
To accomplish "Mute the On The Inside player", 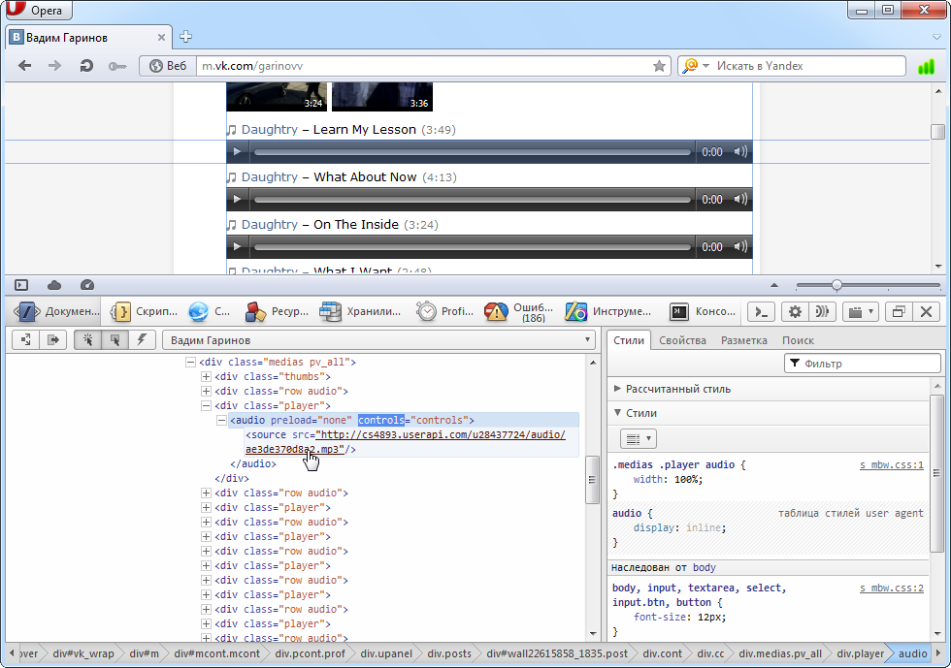I will click(x=739, y=246).
